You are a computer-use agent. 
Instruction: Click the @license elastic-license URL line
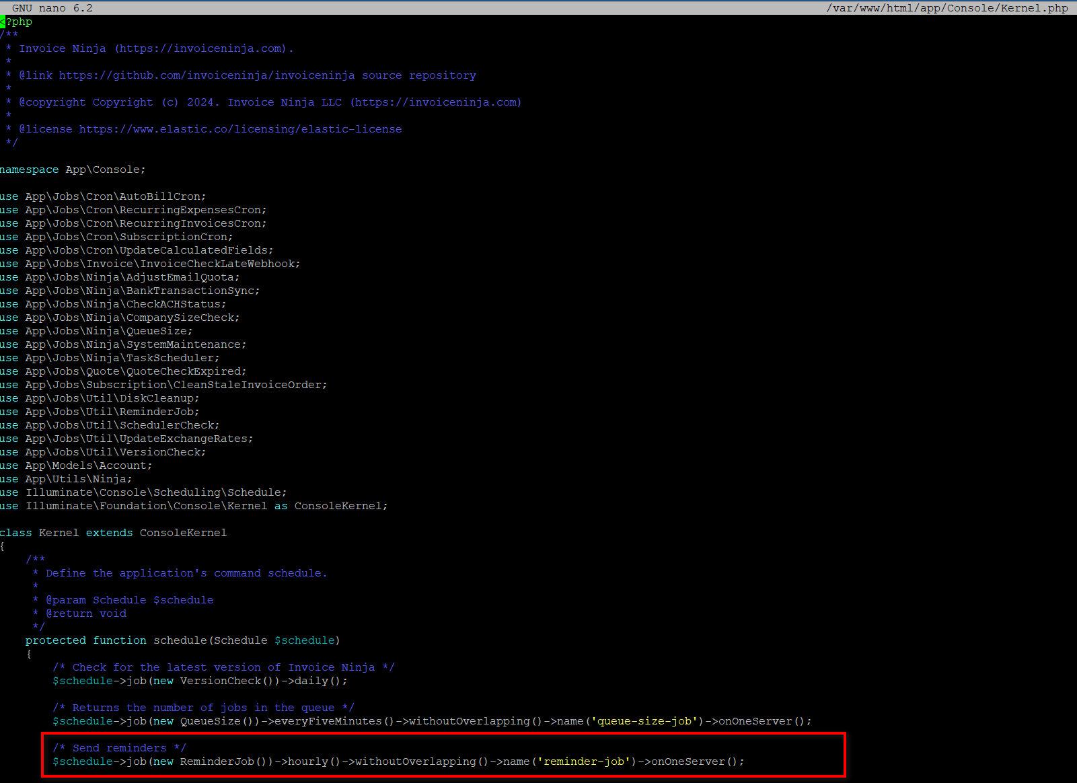coord(204,129)
